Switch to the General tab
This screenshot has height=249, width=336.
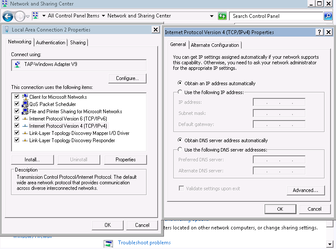point(178,44)
